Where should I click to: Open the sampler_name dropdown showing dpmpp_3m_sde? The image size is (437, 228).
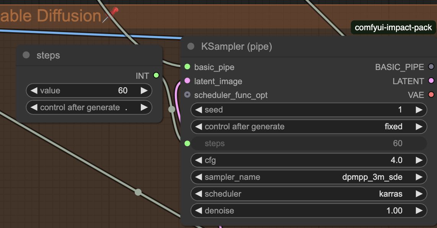308,177
